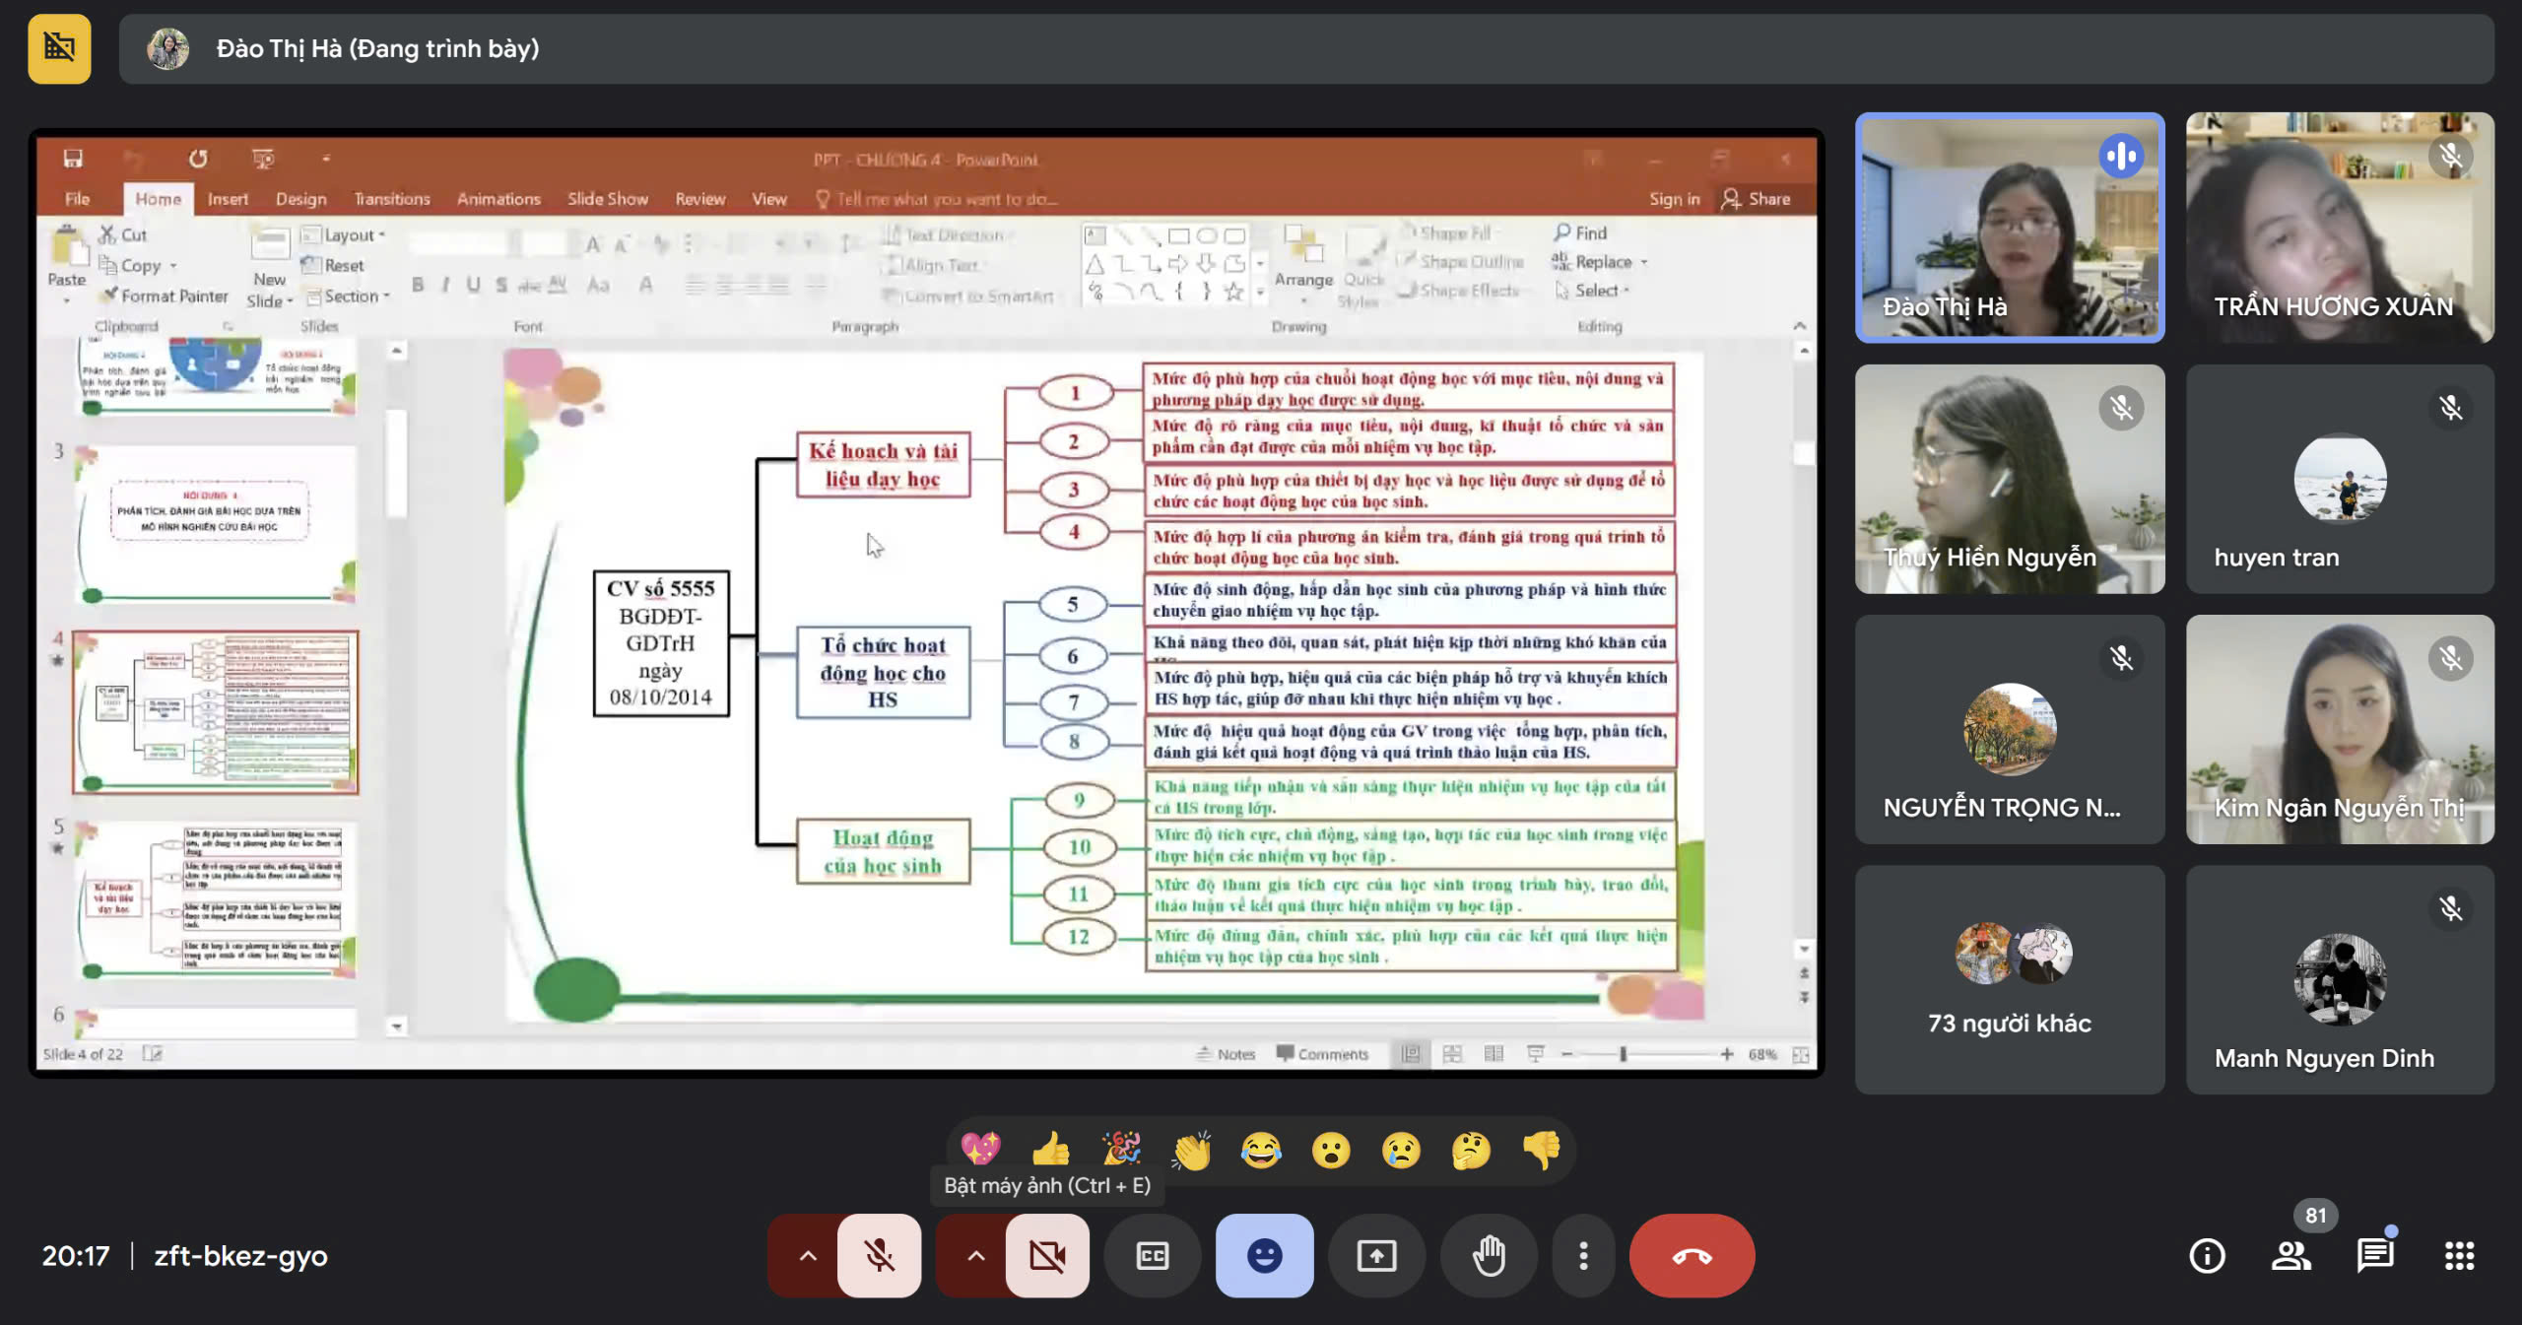Unmute the microphone

pyautogui.click(x=879, y=1255)
